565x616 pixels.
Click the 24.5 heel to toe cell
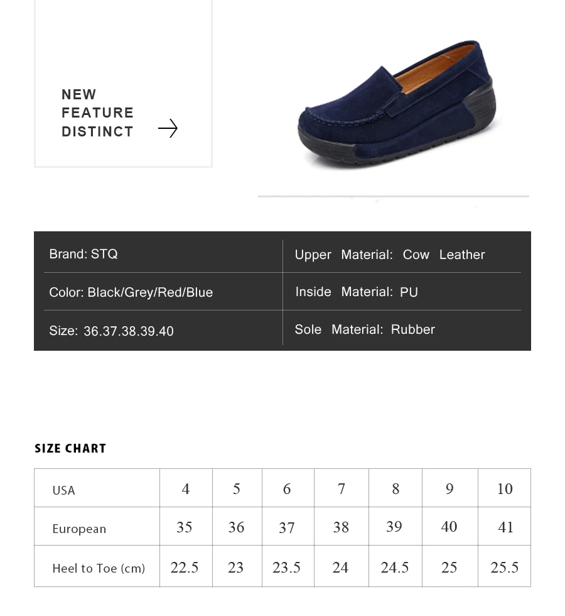click(395, 566)
